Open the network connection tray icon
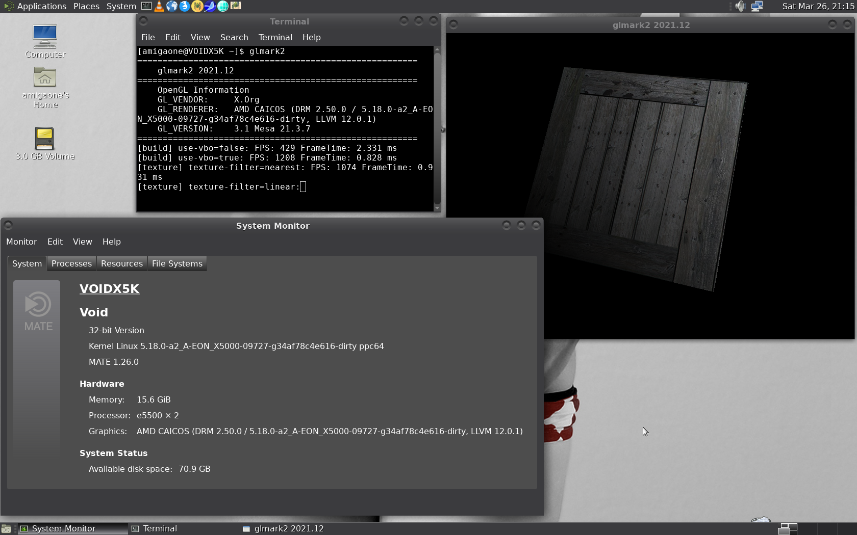Viewport: 857px width, 535px height. pyautogui.click(x=757, y=6)
